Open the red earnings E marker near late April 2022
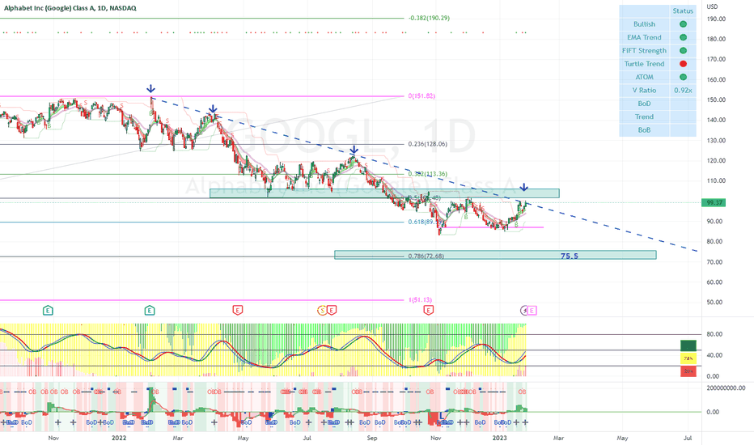This screenshot has height=445, width=754. (x=238, y=311)
